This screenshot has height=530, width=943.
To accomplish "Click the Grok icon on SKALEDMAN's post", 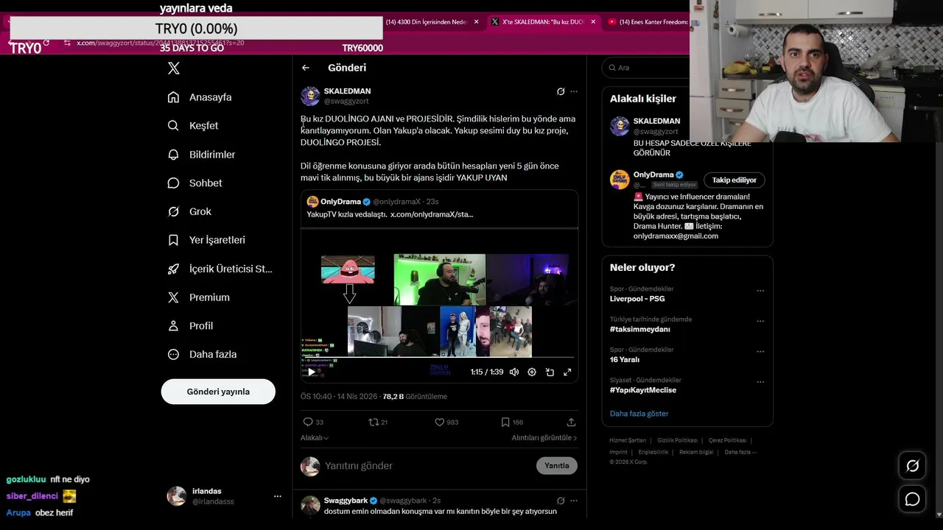I will point(561,91).
